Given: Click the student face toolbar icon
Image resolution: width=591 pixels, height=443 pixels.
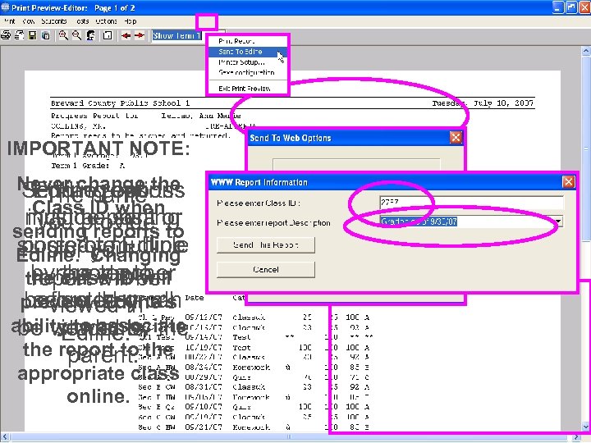Looking at the screenshot, I should [91, 35].
